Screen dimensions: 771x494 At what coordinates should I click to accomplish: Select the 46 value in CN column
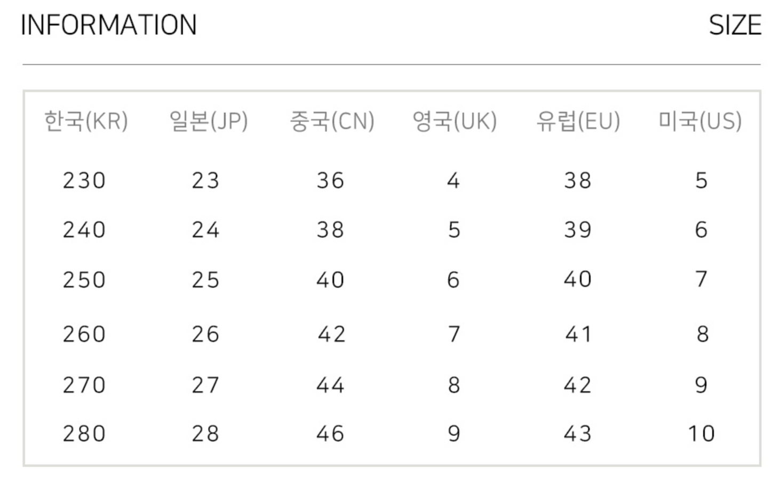(330, 434)
